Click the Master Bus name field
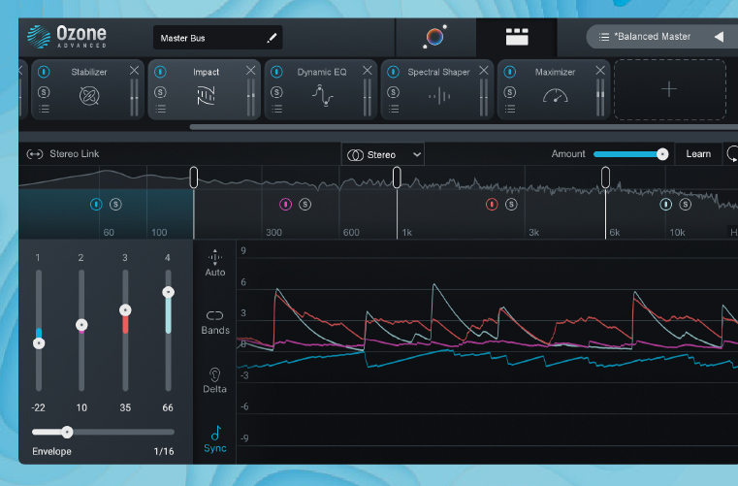The image size is (738, 486). coord(217,38)
